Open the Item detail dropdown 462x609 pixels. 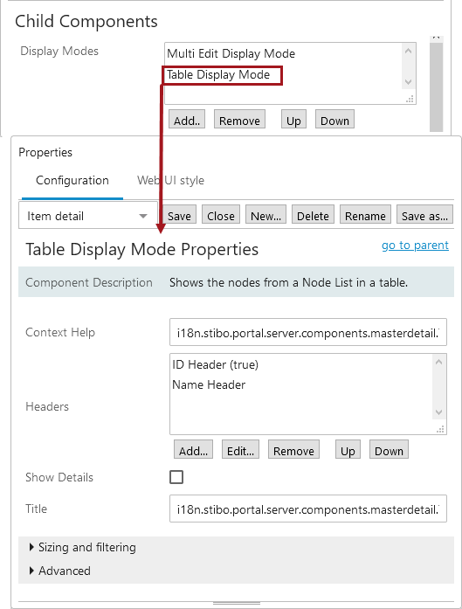[87, 216]
